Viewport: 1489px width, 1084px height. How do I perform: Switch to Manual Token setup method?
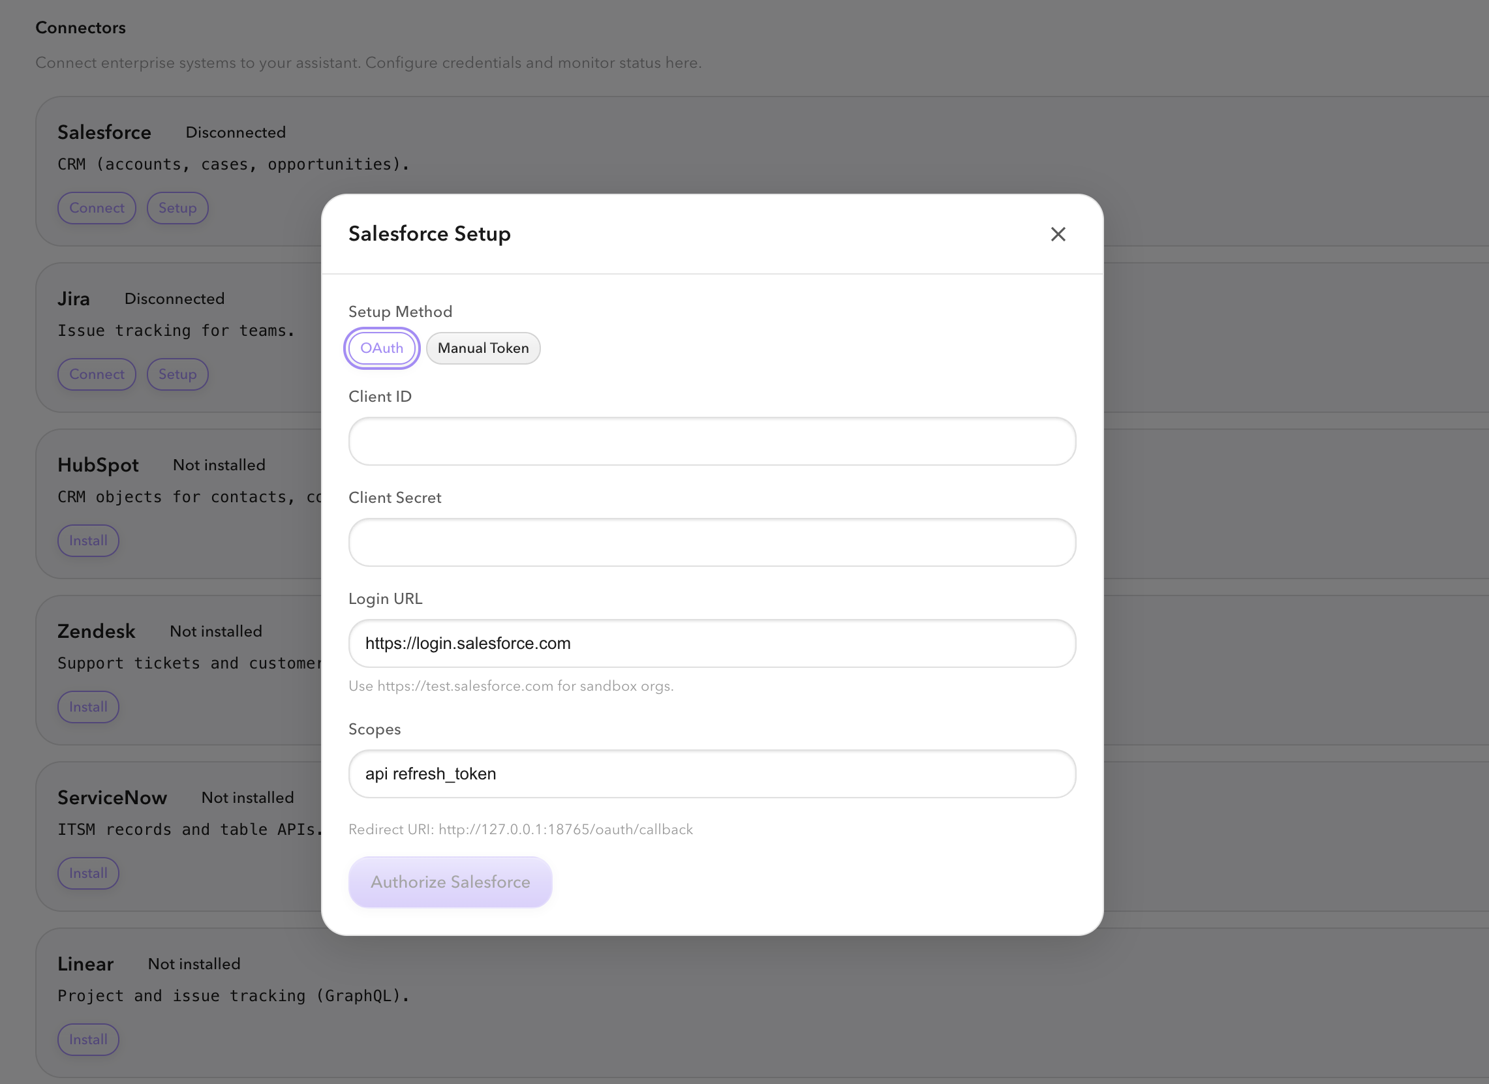click(x=483, y=348)
